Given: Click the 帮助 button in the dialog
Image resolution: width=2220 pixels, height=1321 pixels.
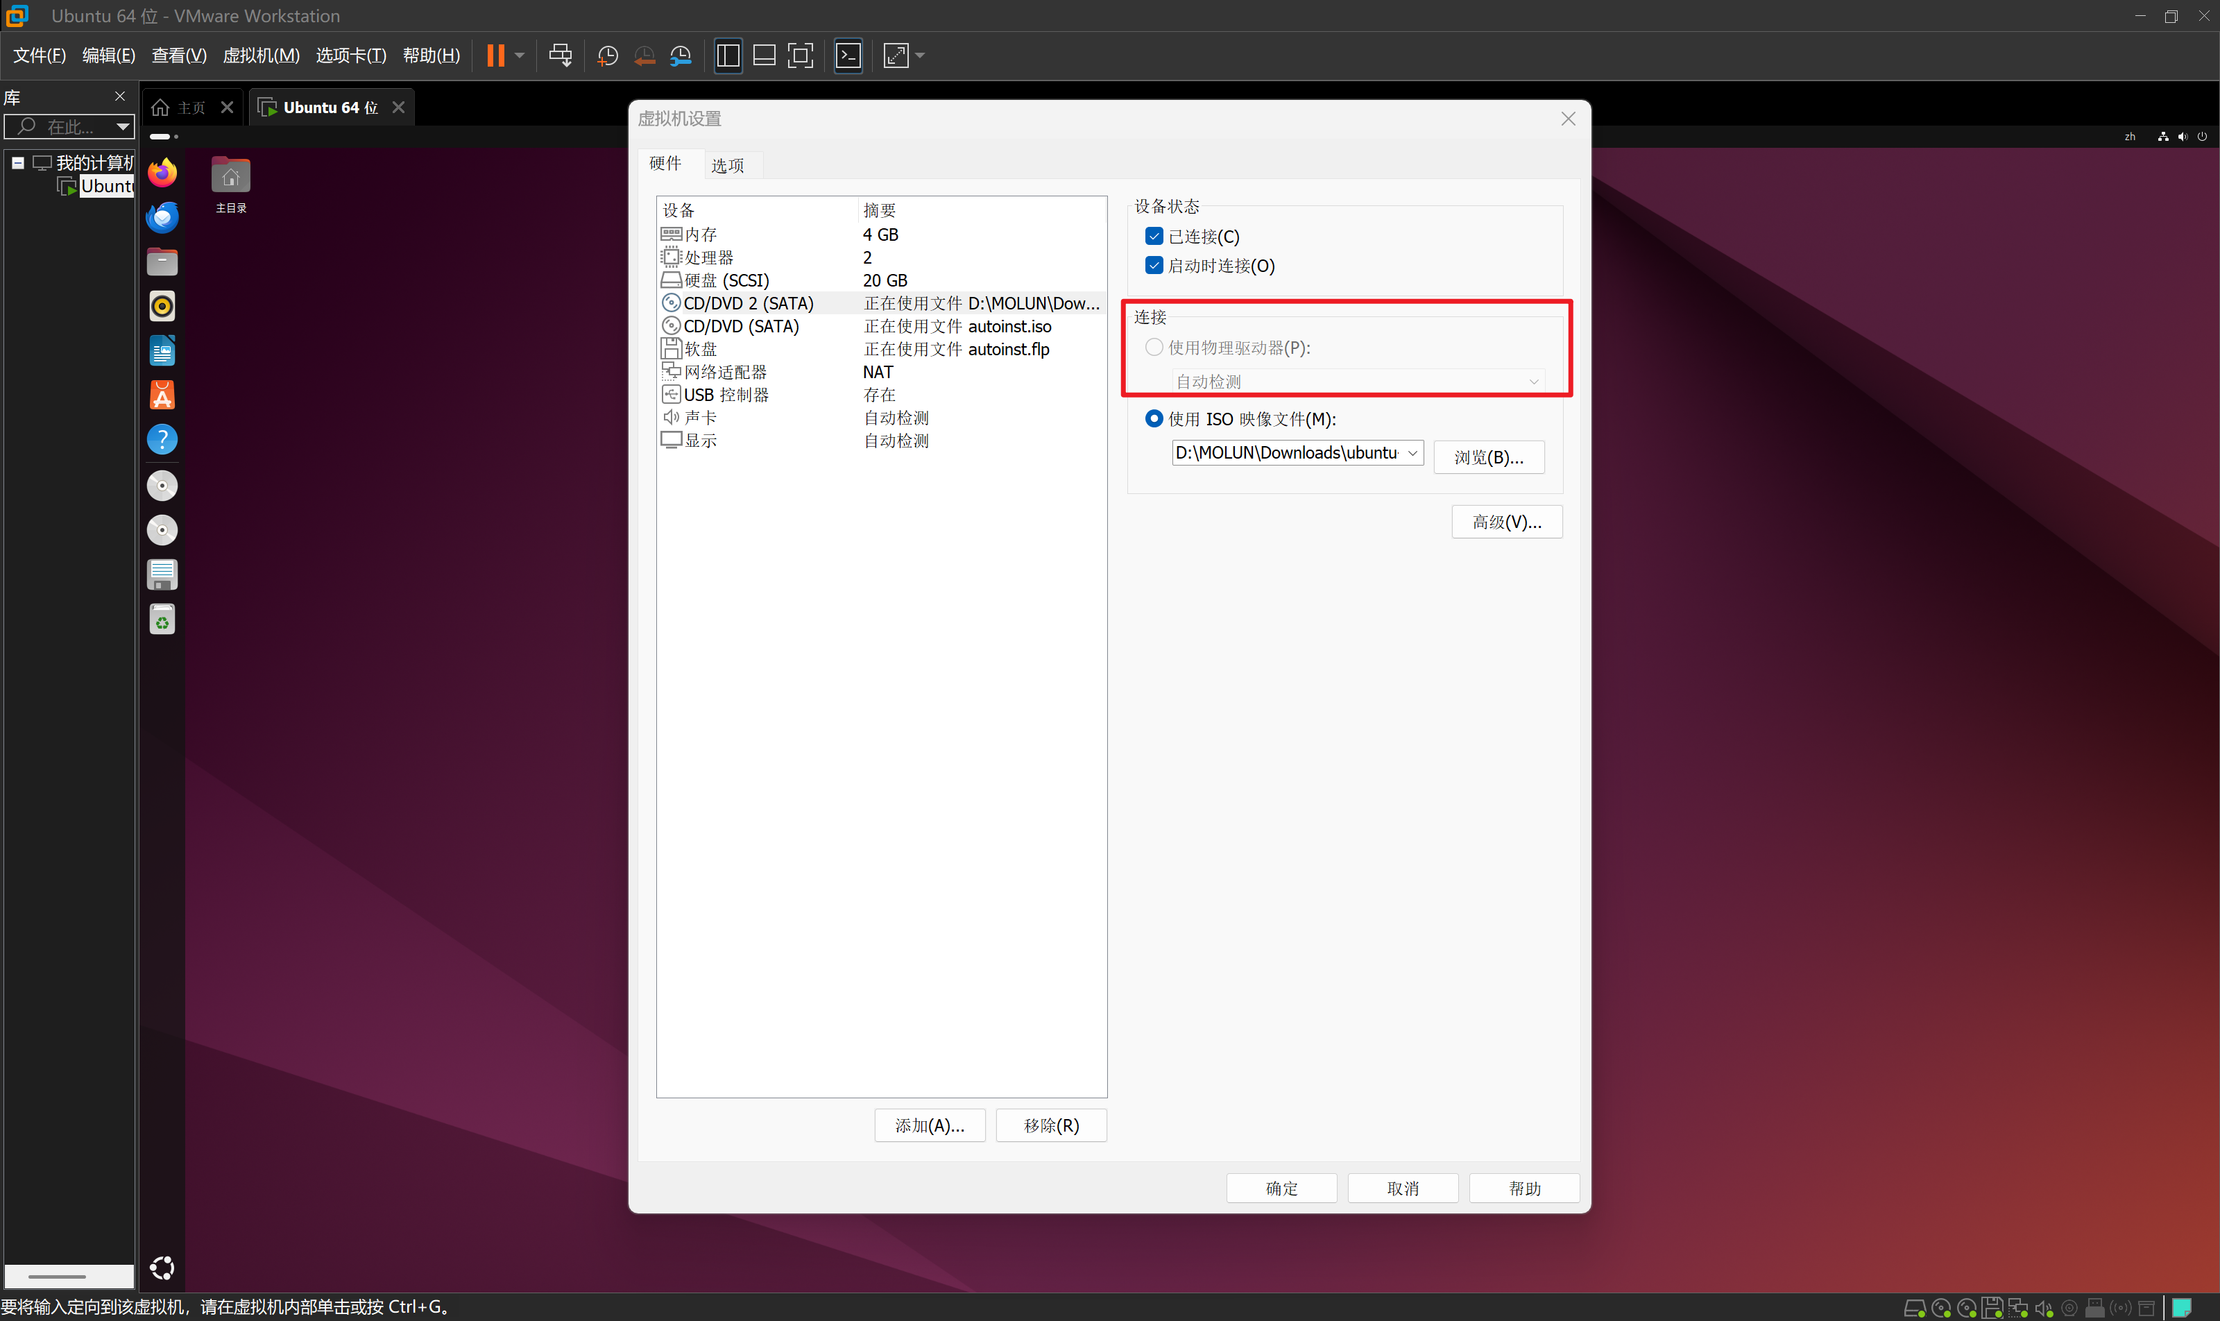Looking at the screenshot, I should click(x=1524, y=1188).
